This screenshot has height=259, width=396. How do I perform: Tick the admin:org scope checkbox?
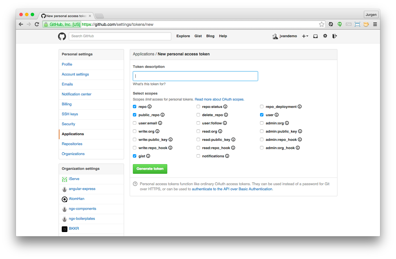[x=262, y=123]
